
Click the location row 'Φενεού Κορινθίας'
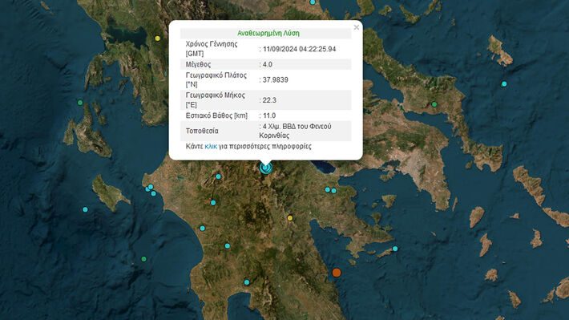point(265,131)
